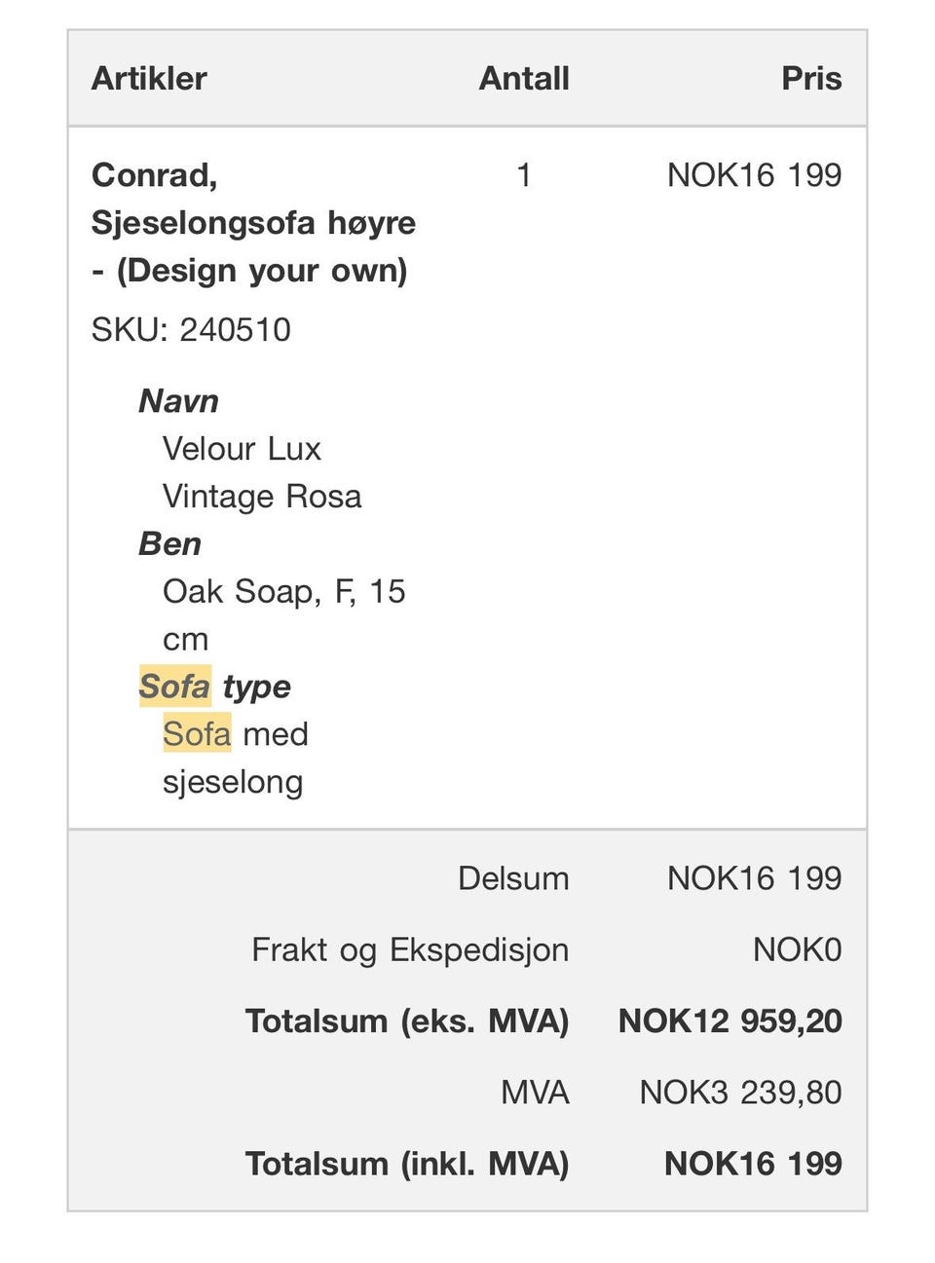Click the SKU: 240510 text
935x1263 pixels.
coord(191,329)
